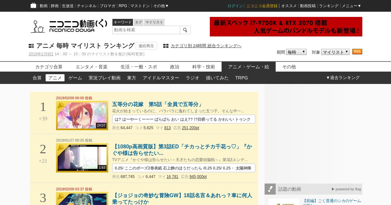
Task: Click ad points 251,200pt
Action: (x=190, y=128)
